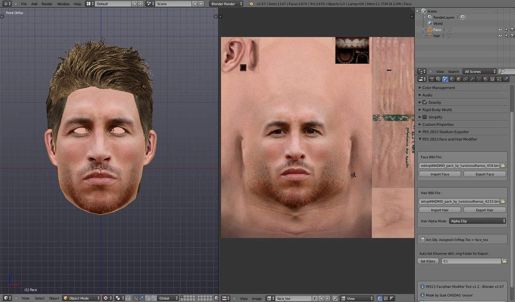The image size is (515, 302).
Task: Expand the Color Management panel
Action: coord(438,88)
